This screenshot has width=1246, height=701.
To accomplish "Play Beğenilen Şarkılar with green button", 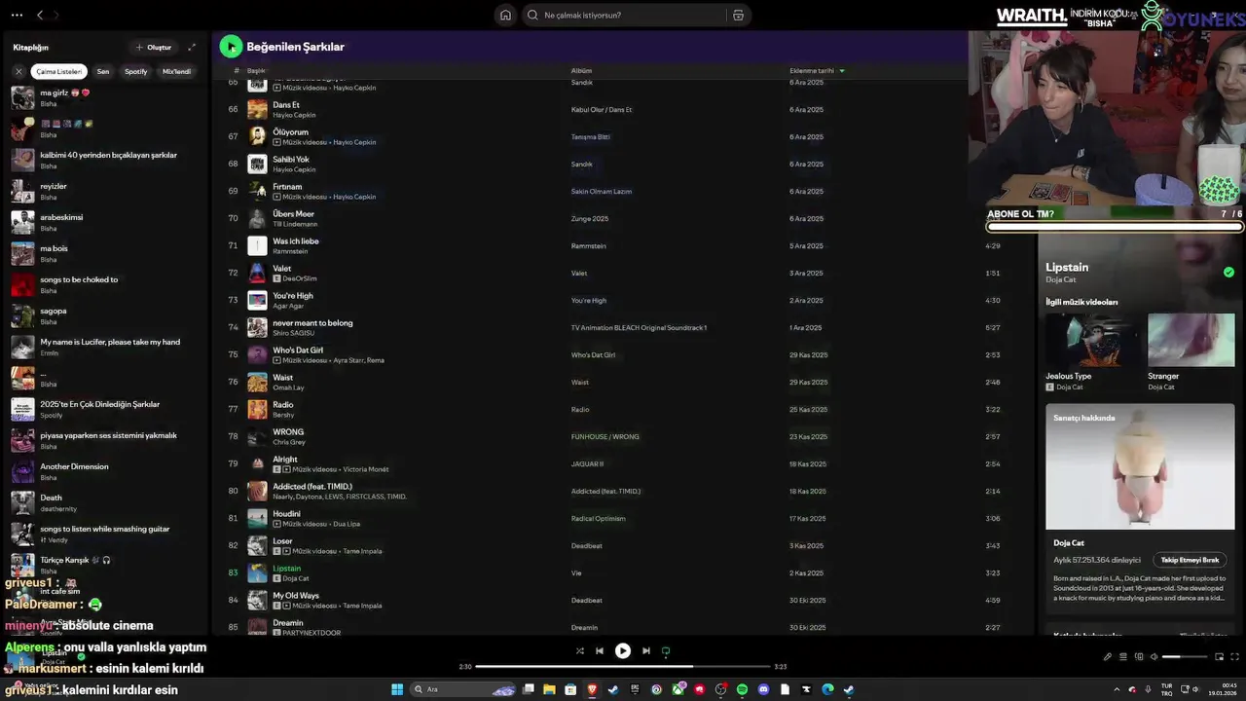I will [x=231, y=46].
